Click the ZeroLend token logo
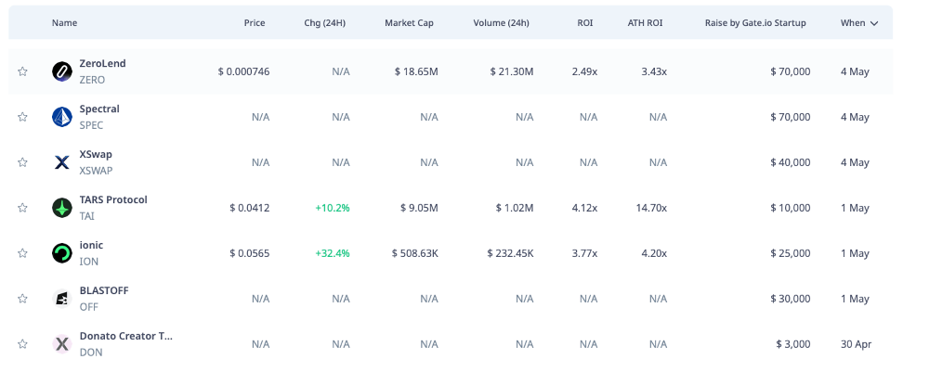929x372 pixels. tap(62, 71)
